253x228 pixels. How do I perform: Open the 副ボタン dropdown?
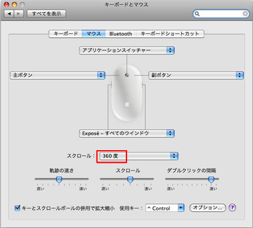pos(196,75)
